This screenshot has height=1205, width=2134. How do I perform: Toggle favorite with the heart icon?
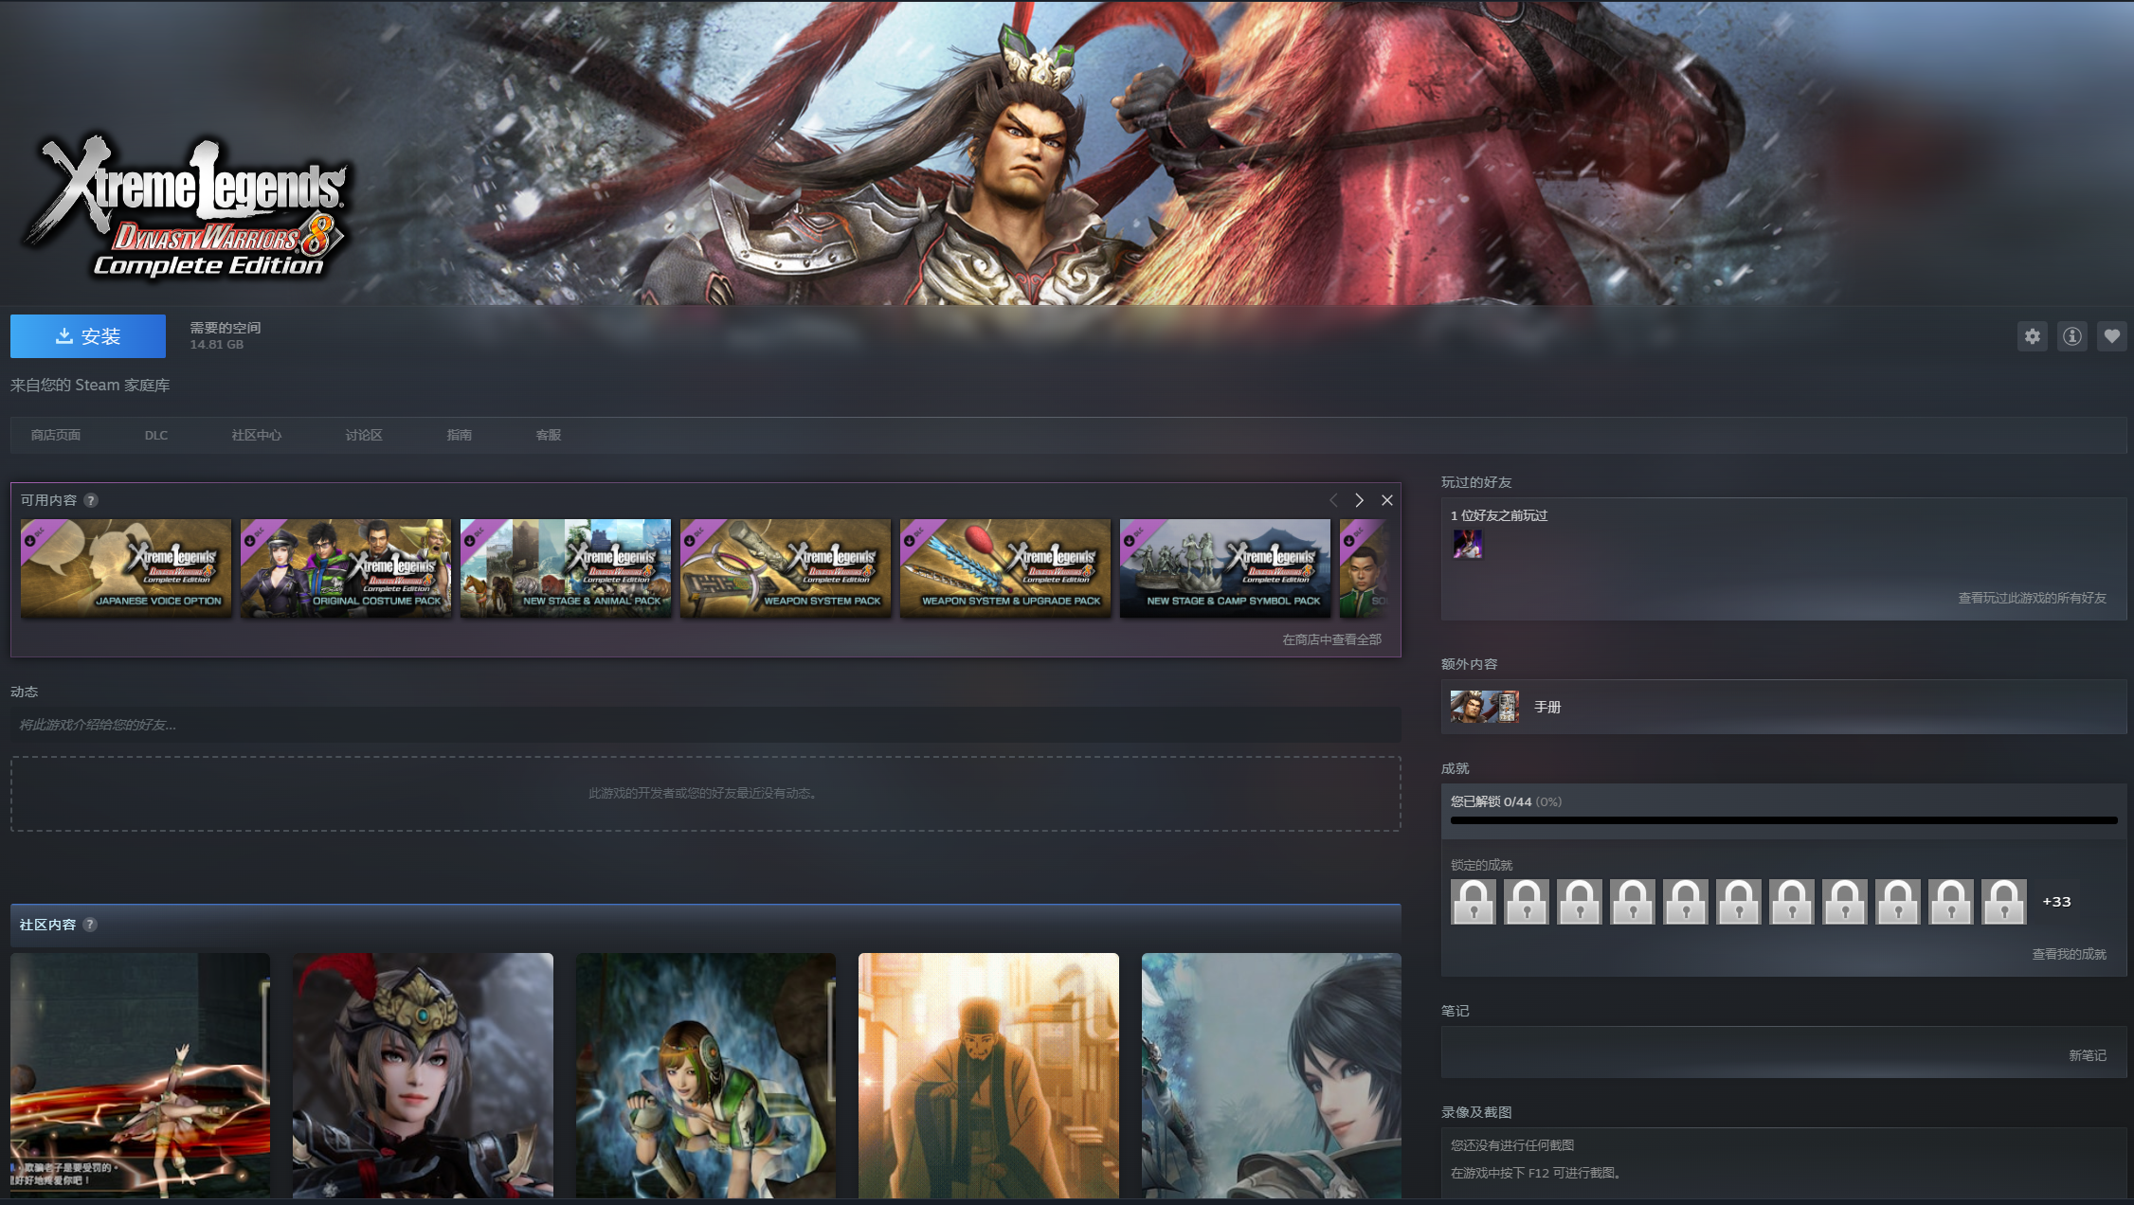click(2111, 336)
